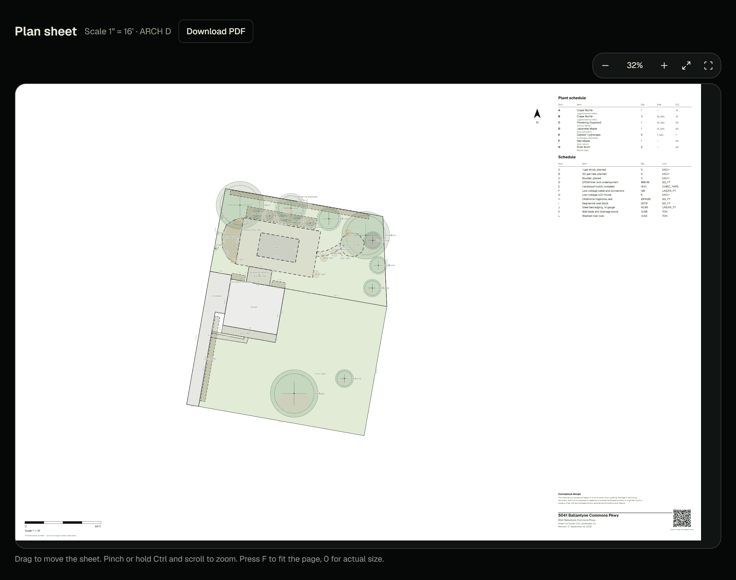Zoom out with the minus icon
Image resolution: width=736 pixels, height=580 pixels.
tap(605, 66)
